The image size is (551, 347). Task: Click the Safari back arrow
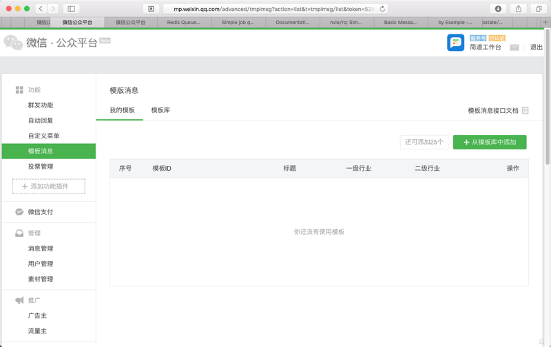pos(41,9)
